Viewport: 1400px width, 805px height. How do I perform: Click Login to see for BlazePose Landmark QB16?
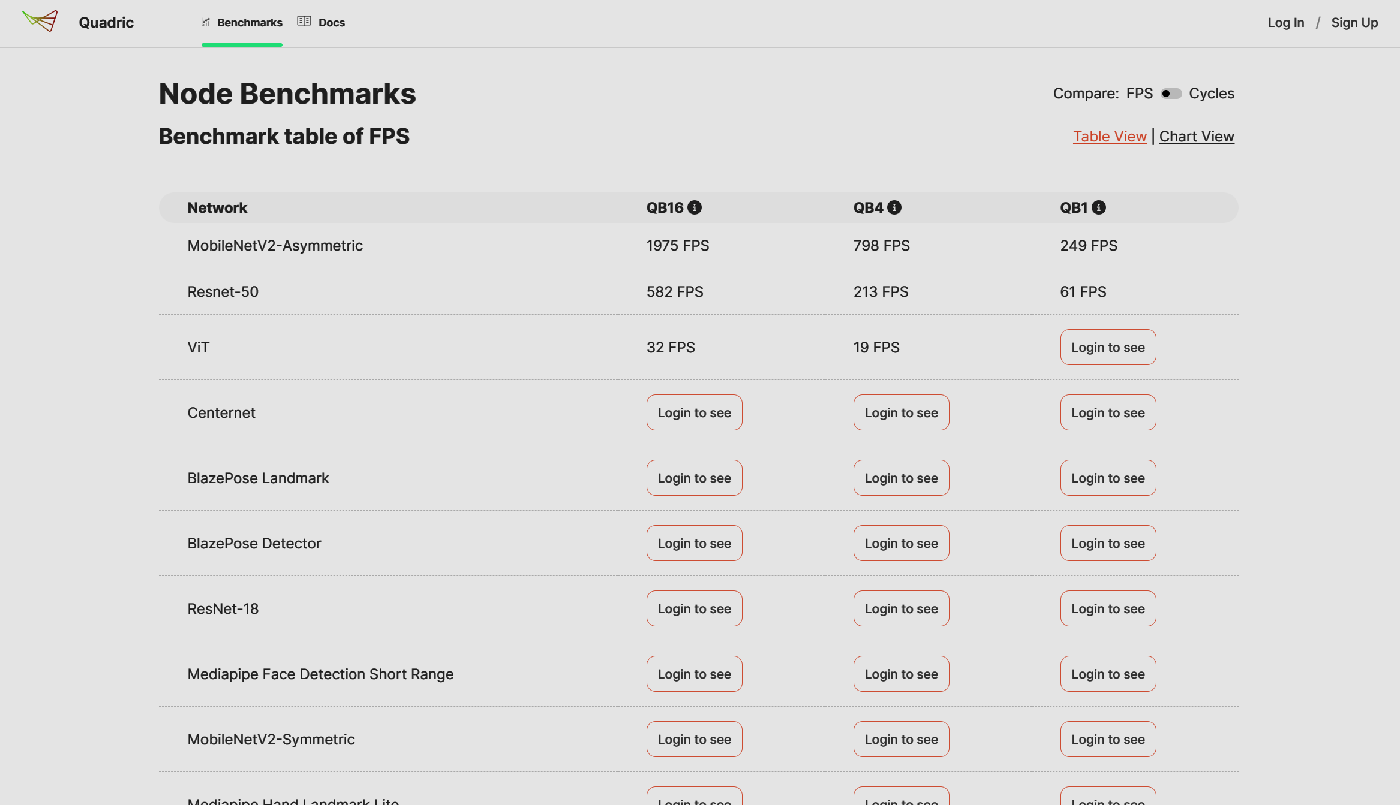[x=694, y=478]
